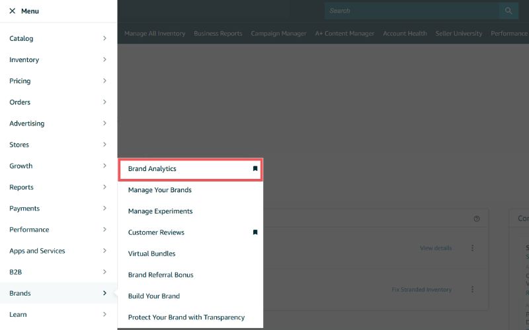Expand the Apps and Services chevron
Viewport: 529px width, 330px height.
click(x=104, y=251)
